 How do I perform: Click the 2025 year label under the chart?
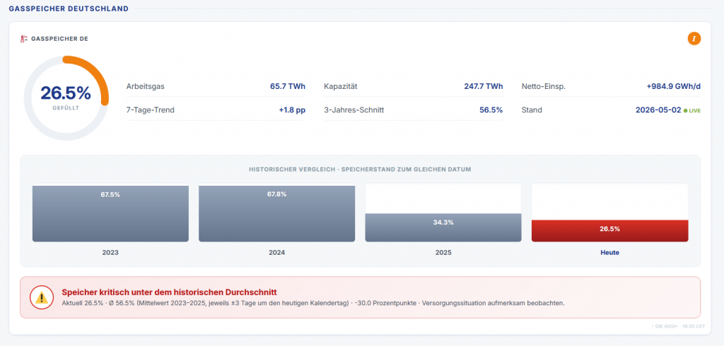coord(443,253)
